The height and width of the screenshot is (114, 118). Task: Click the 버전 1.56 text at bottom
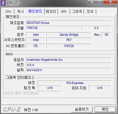[31, 110]
